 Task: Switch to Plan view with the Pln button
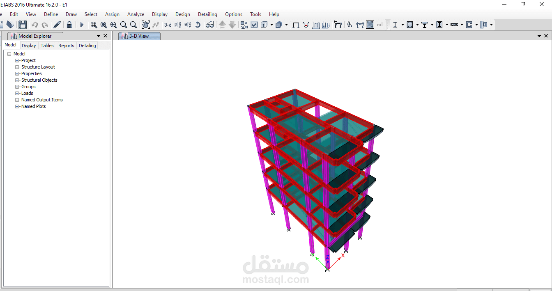178,25
